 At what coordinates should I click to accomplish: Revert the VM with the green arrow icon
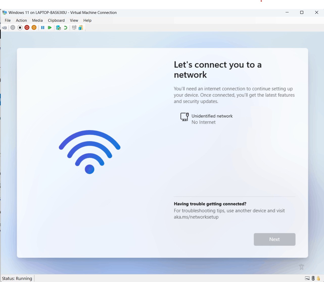tap(66, 28)
